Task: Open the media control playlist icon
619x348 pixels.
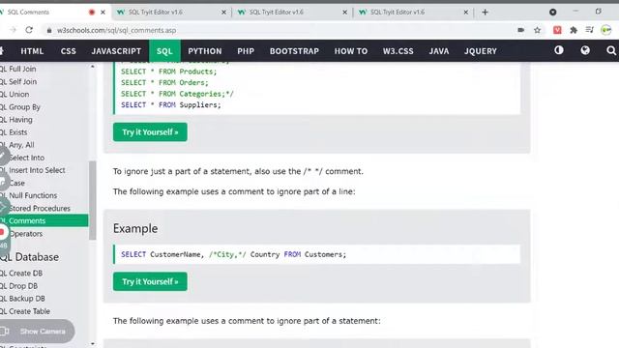Action: (590, 30)
